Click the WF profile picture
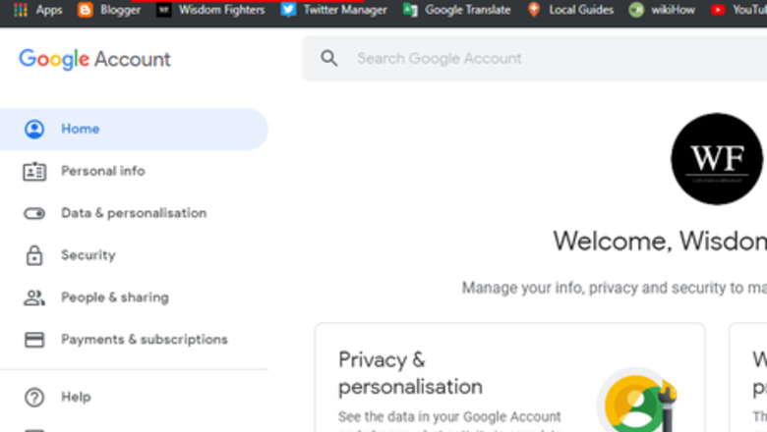Screen dimensions: 767x432 (x=717, y=159)
